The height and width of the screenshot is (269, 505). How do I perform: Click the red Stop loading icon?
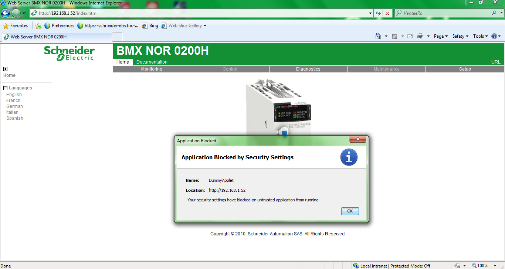tap(387, 13)
